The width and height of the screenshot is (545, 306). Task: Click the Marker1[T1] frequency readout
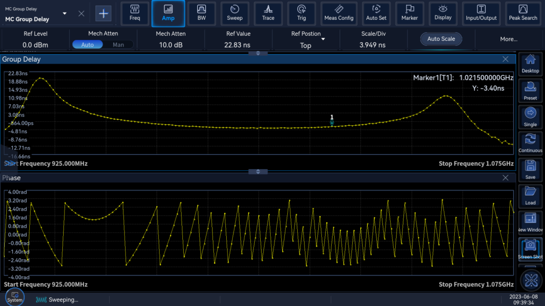pos(463,78)
